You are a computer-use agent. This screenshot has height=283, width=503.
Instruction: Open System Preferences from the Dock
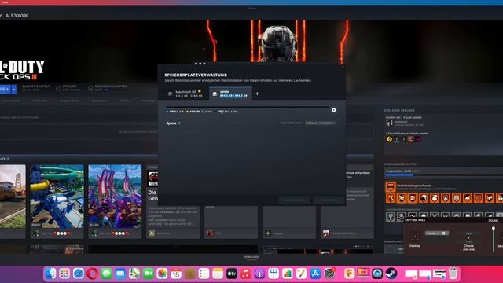point(329,274)
